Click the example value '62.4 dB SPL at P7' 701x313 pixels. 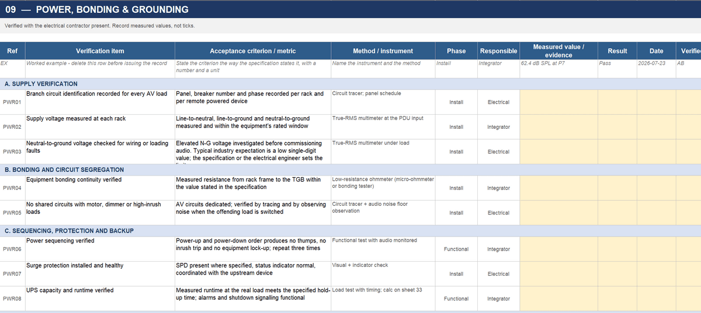point(558,69)
